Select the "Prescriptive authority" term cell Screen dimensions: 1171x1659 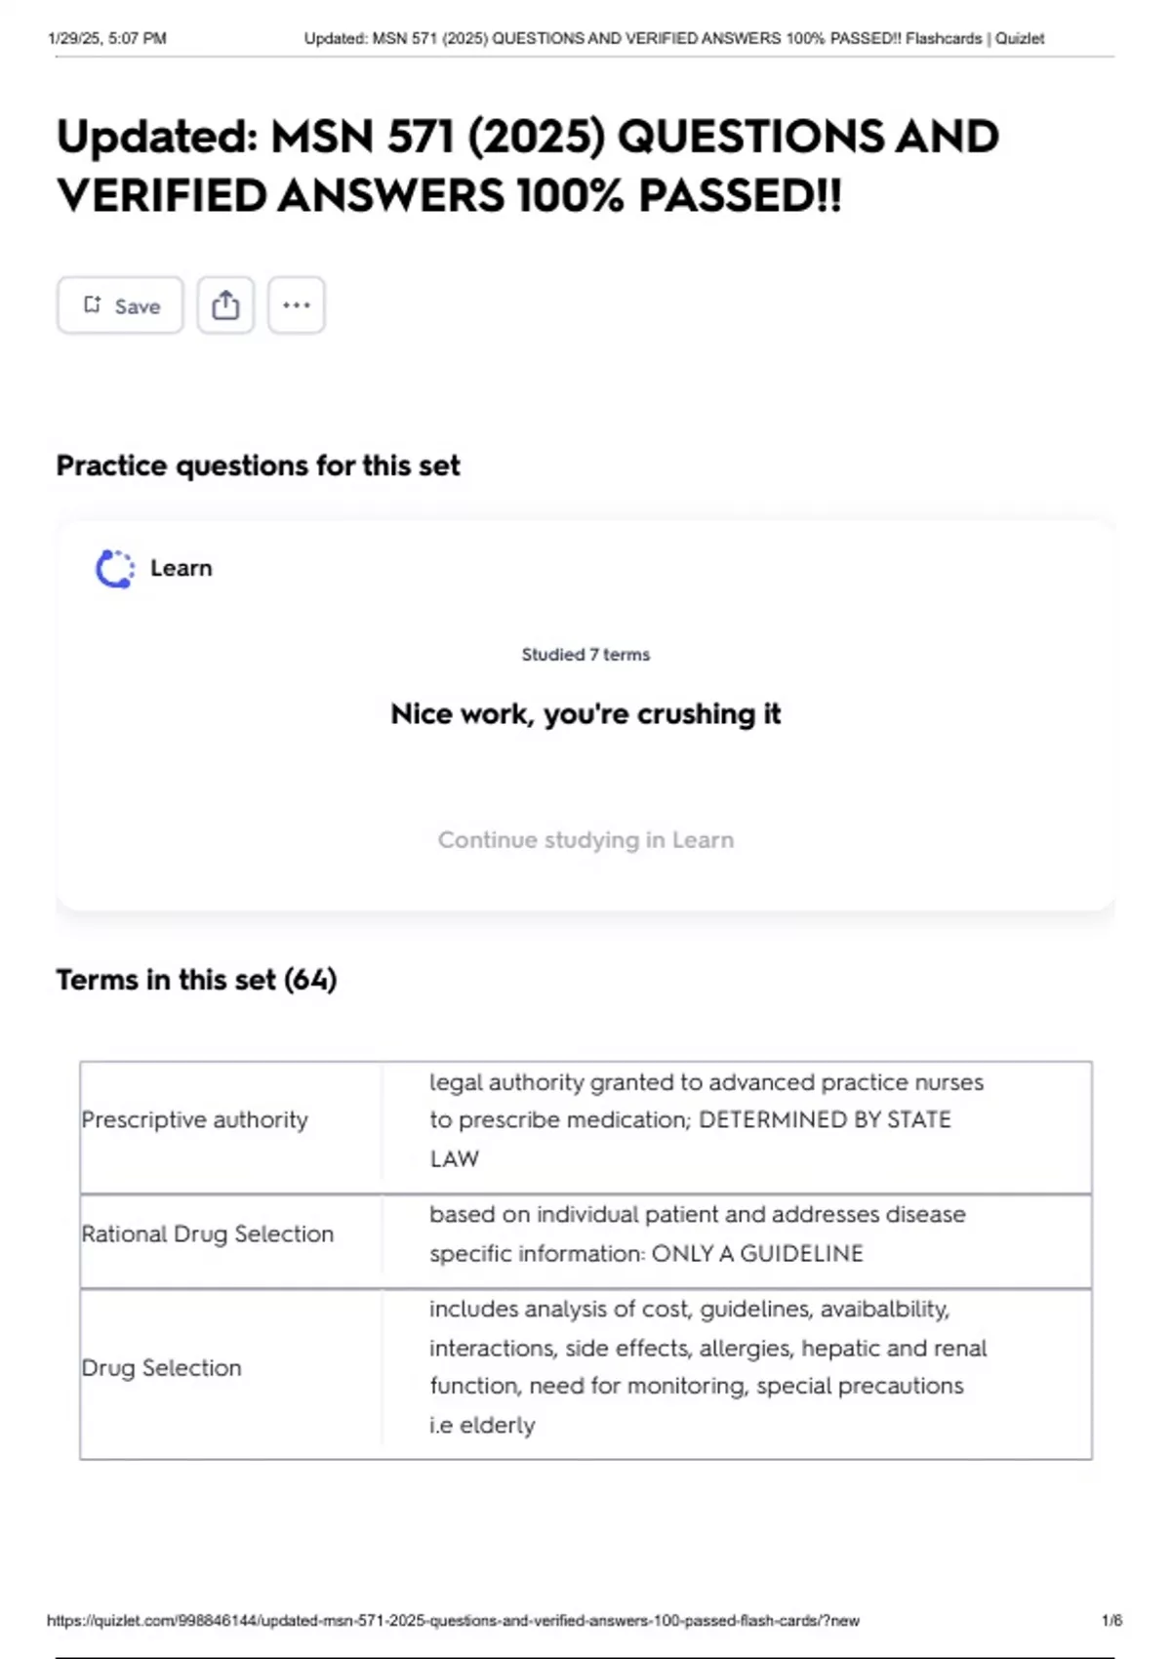194,1119
